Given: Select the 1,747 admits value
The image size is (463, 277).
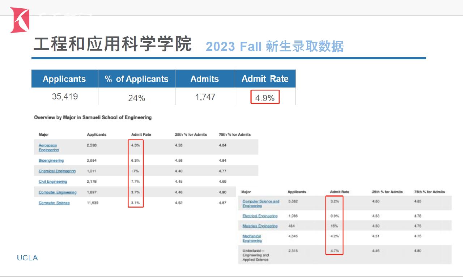Looking at the screenshot, I should [205, 97].
